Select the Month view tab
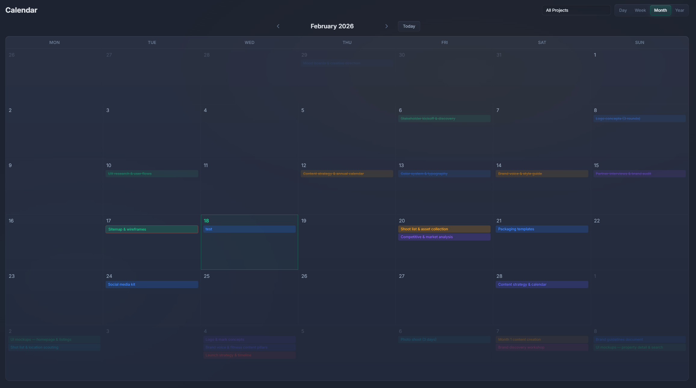This screenshot has height=388, width=696. (x=661, y=10)
